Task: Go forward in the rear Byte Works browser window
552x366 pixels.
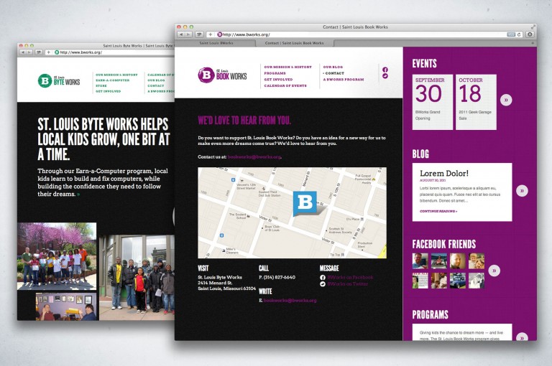Action: [29, 52]
